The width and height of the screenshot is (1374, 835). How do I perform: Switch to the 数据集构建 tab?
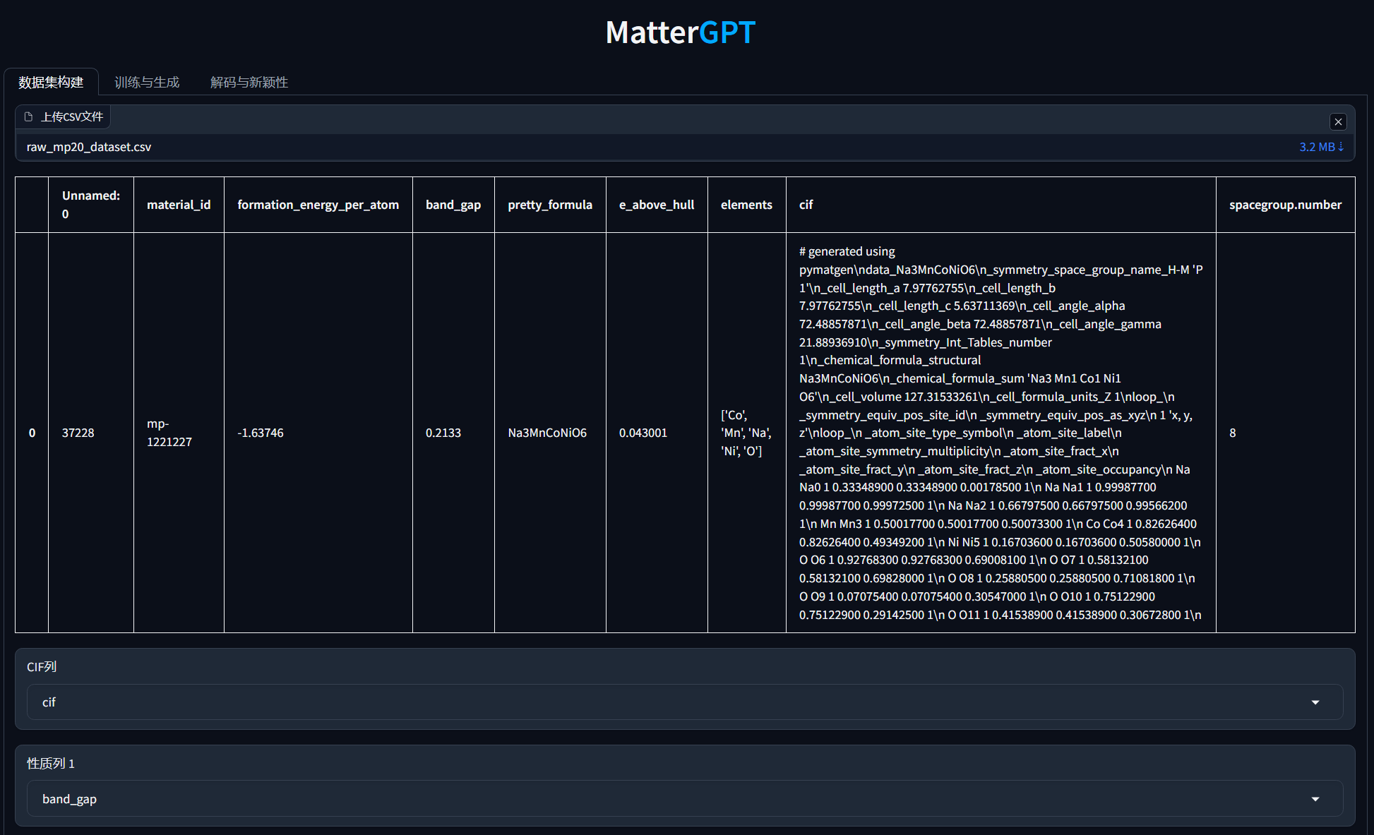click(x=51, y=82)
